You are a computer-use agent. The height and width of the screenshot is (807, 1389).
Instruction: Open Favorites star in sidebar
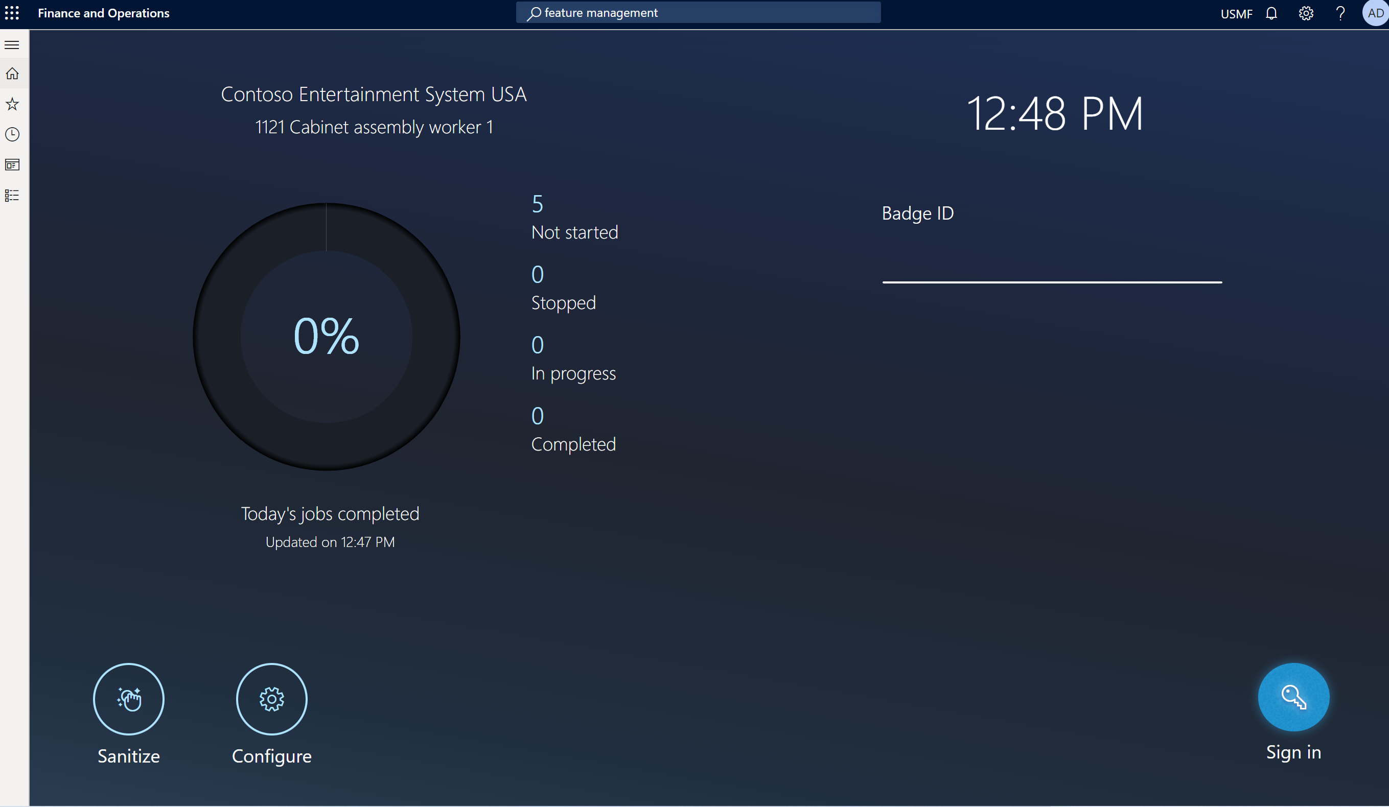(x=12, y=104)
